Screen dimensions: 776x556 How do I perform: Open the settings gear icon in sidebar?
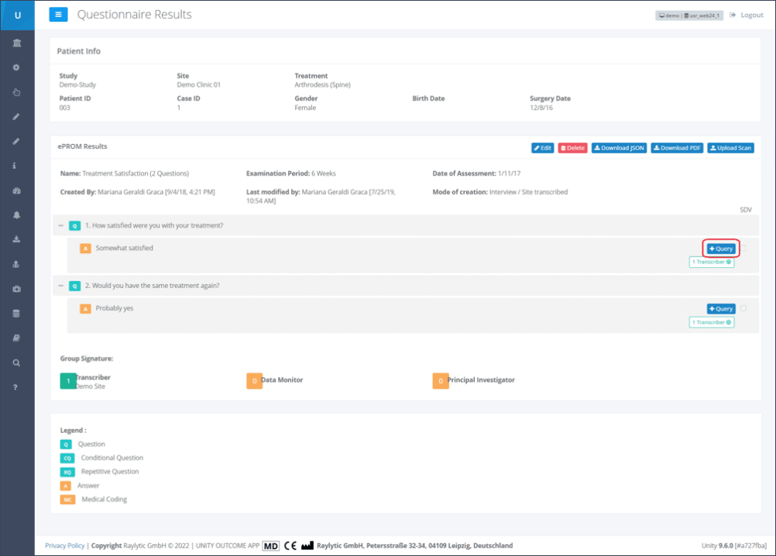click(16, 67)
